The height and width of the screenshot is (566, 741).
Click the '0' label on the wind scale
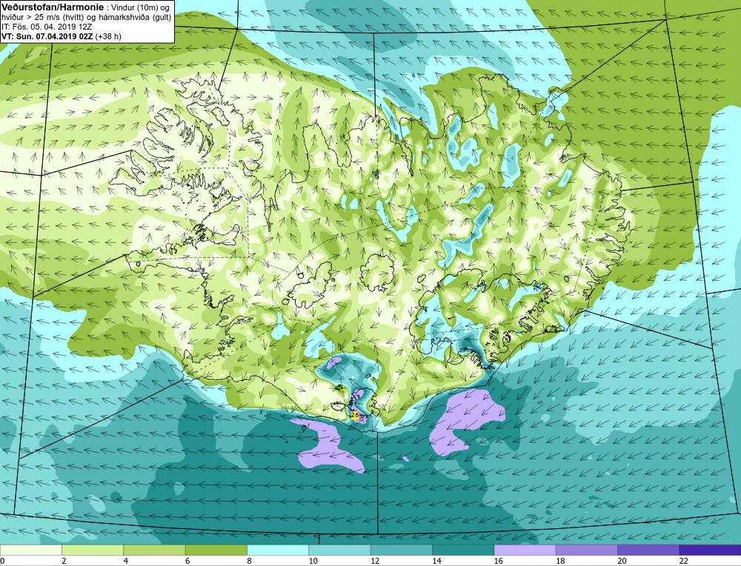pos(2,561)
